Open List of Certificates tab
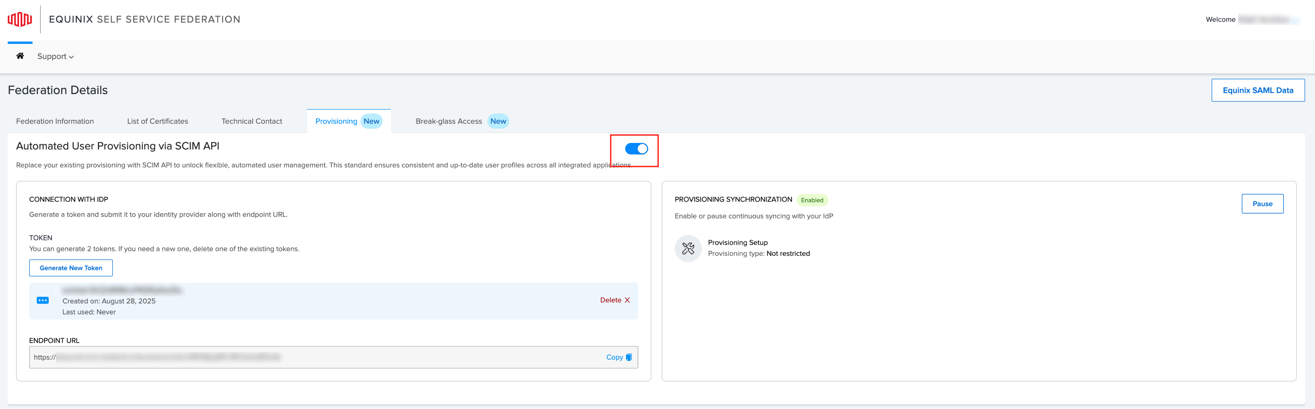The width and height of the screenshot is (1315, 409). [157, 121]
